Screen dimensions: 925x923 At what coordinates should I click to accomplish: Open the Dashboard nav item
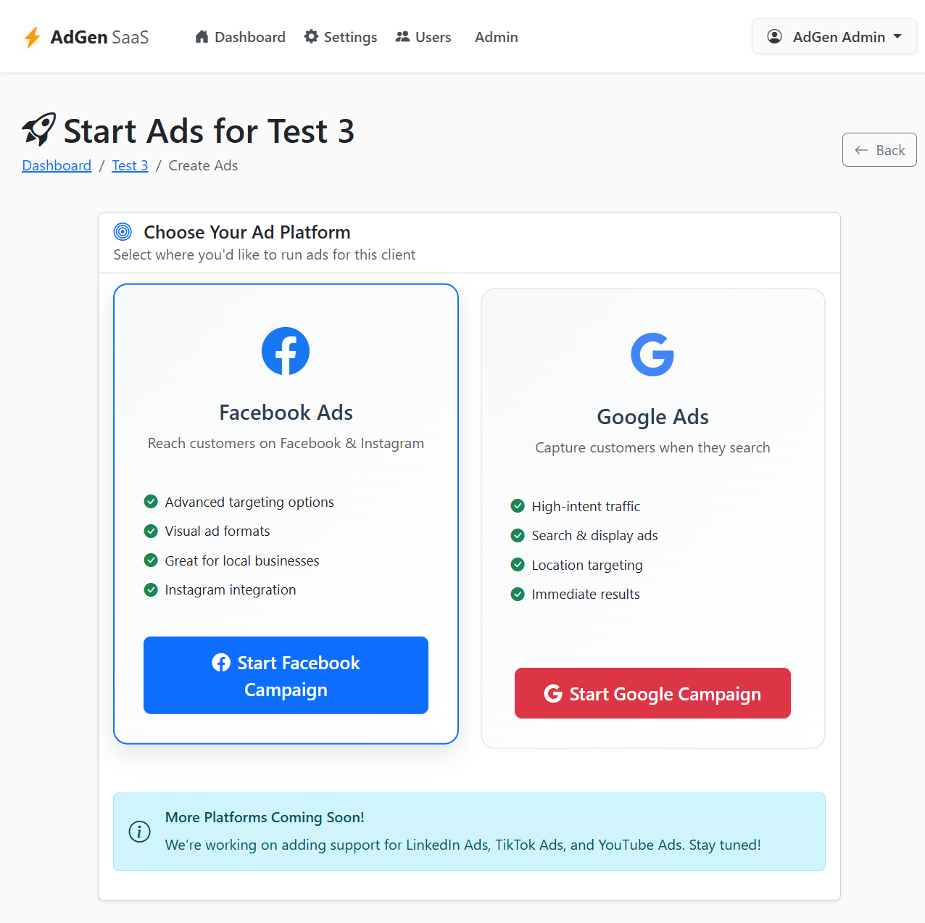pyautogui.click(x=240, y=37)
